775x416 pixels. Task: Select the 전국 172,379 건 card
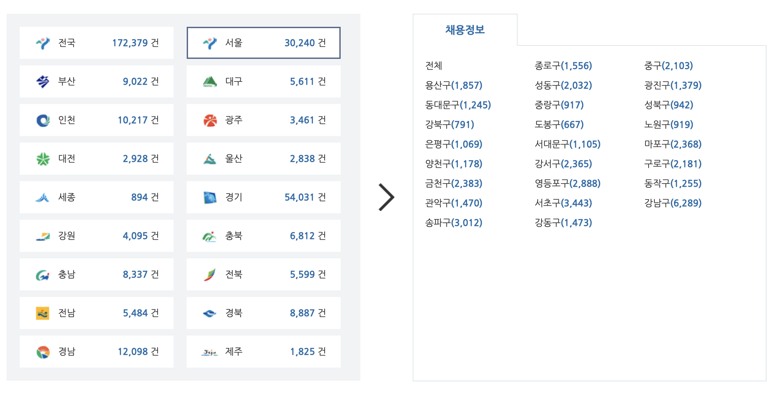pyautogui.click(x=96, y=43)
